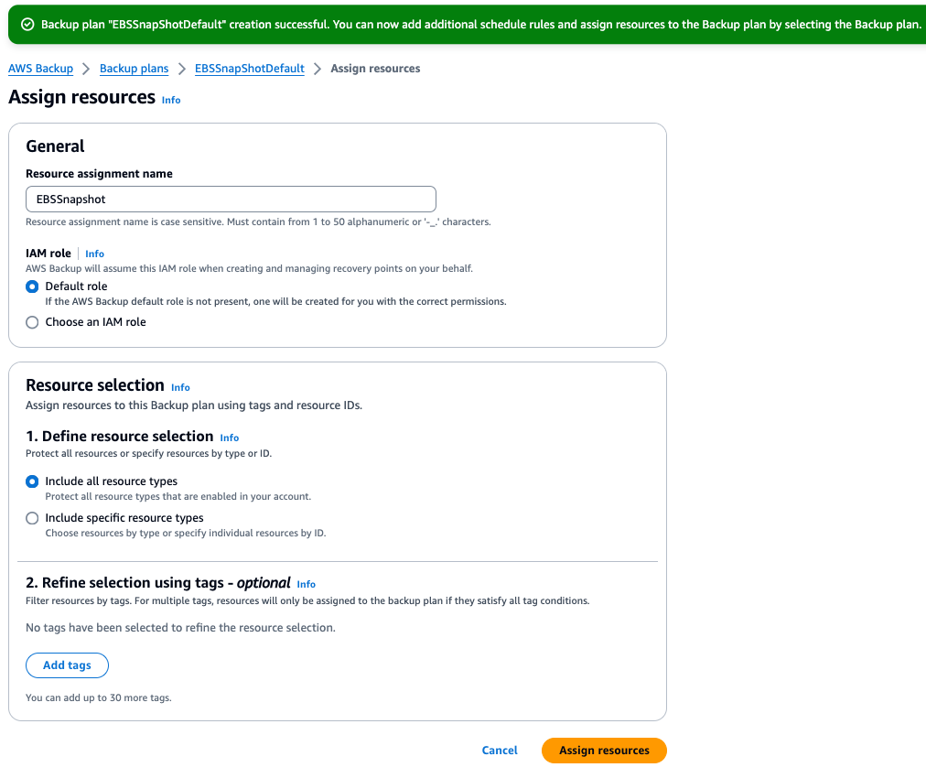This screenshot has width=926, height=778.
Task: Enable Include specific resource types
Action: pos(32,518)
